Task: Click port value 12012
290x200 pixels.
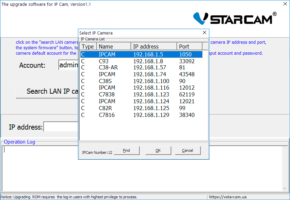Action: [187, 88]
